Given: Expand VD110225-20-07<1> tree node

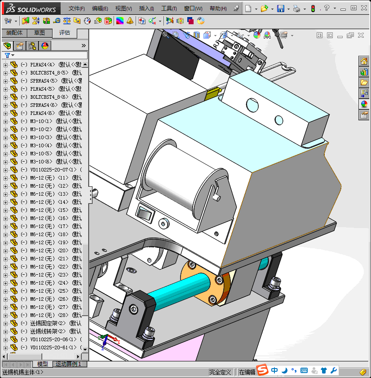Looking at the screenshot, I should 5,170.
